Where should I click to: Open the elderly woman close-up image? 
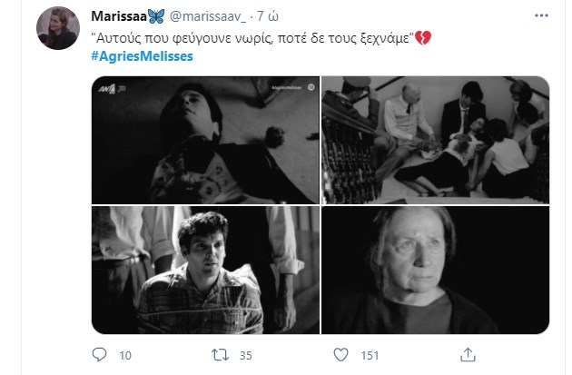(435, 270)
